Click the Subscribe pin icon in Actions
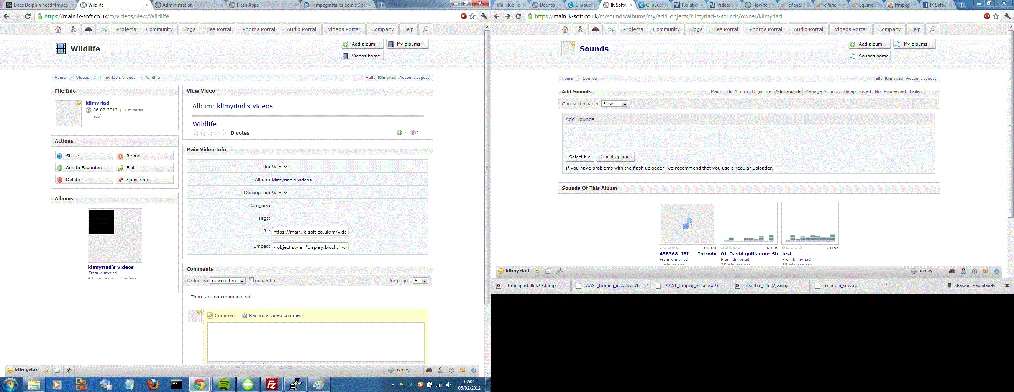 (120, 180)
